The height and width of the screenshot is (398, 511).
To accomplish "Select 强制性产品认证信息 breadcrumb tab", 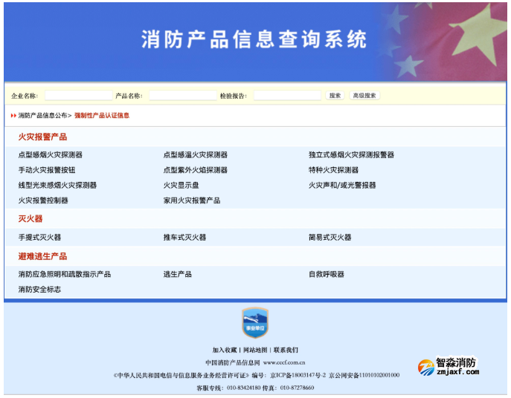I will (x=102, y=116).
